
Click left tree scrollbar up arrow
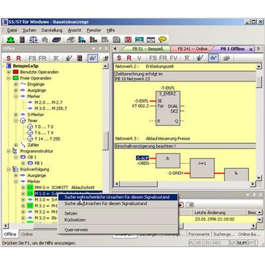tap(105, 66)
